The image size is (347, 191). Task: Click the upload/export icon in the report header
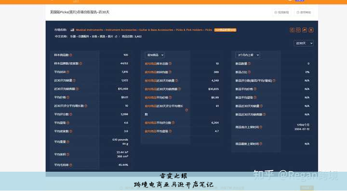(311, 30)
